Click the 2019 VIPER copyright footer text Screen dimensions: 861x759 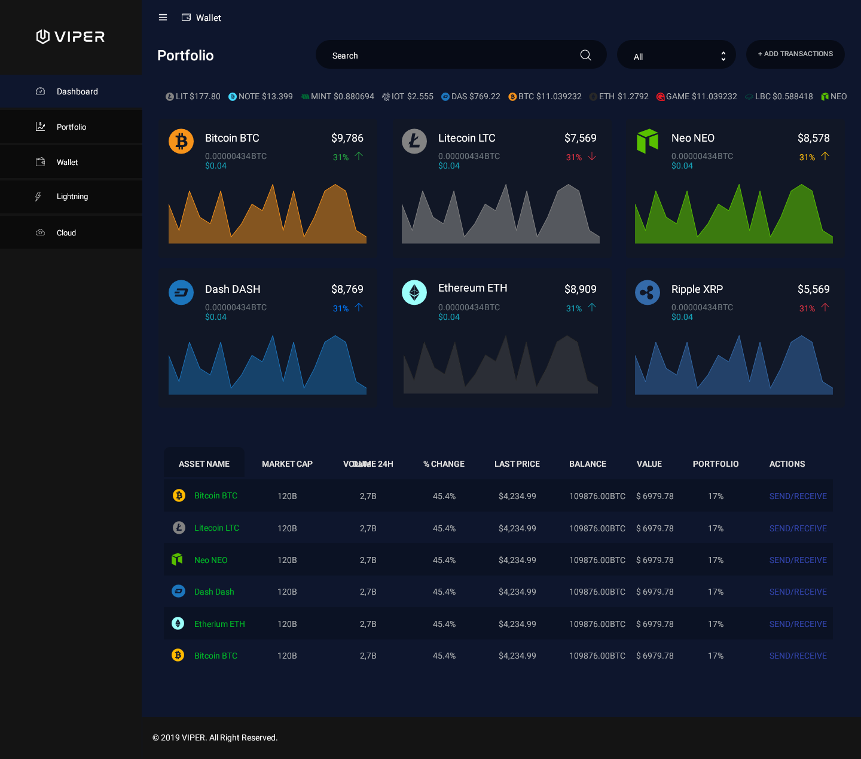(215, 737)
